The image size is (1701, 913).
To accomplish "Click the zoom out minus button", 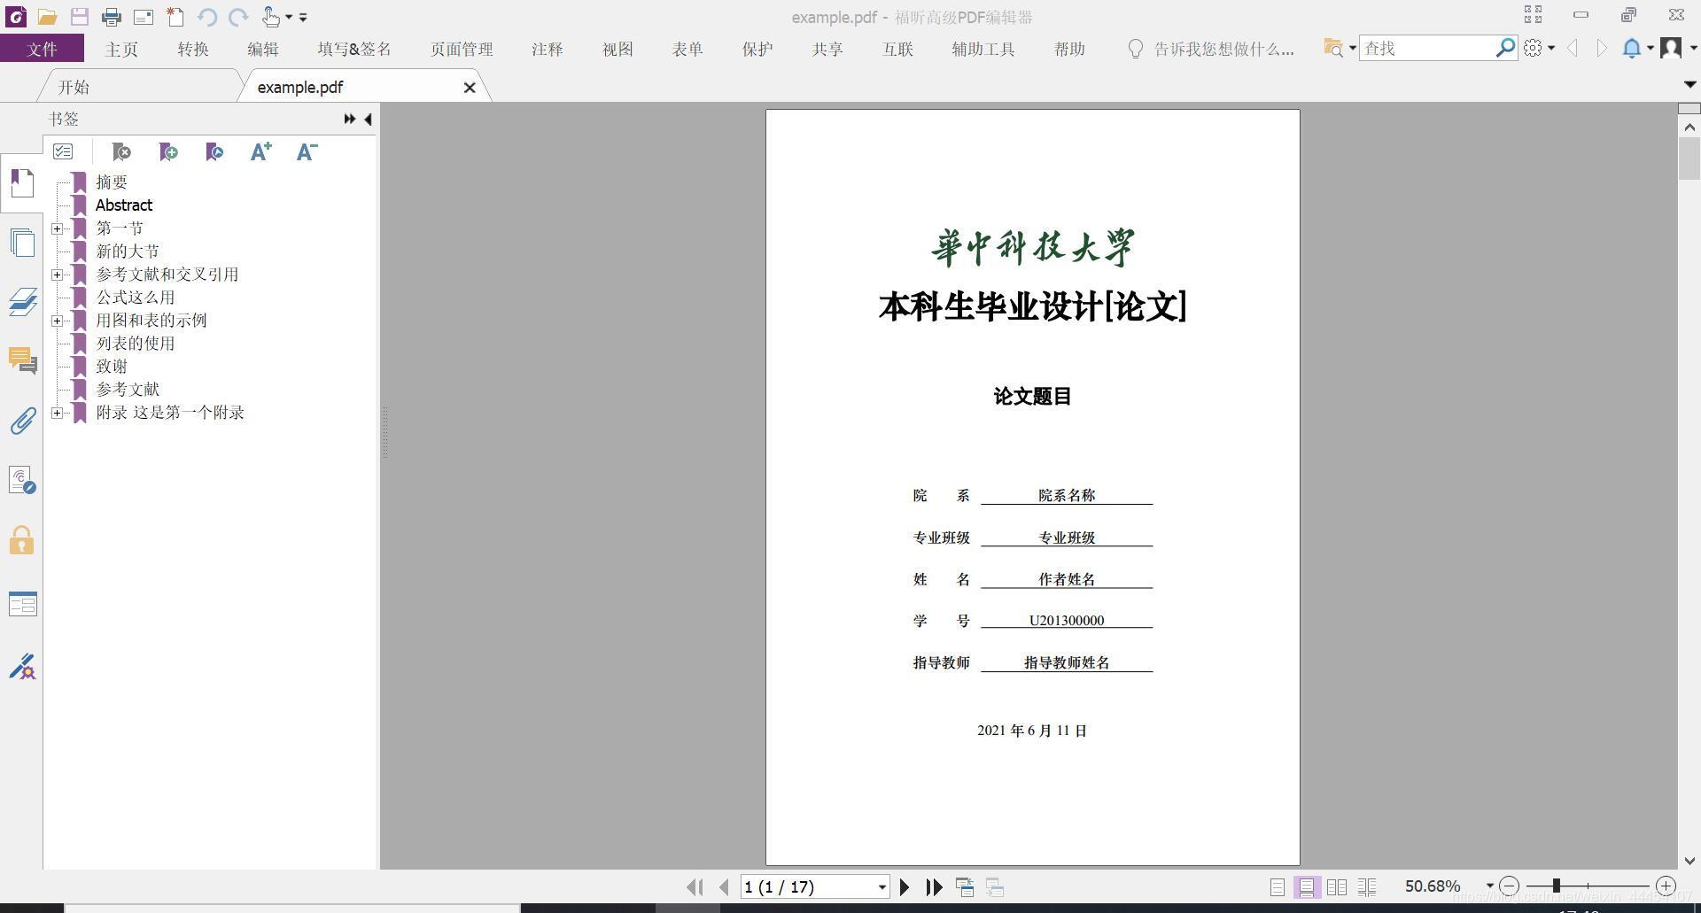I will pyautogui.click(x=1509, y=886).
